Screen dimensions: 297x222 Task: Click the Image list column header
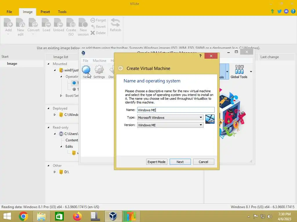[61, 57]
